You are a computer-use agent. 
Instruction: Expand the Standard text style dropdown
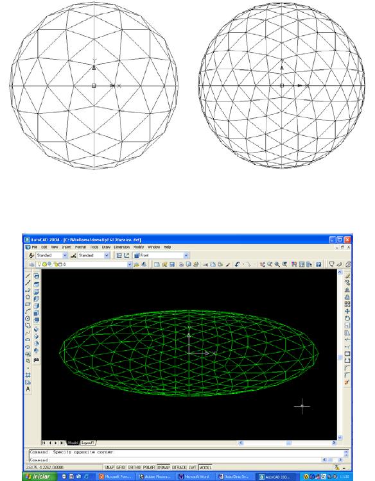tap(65, 255)
